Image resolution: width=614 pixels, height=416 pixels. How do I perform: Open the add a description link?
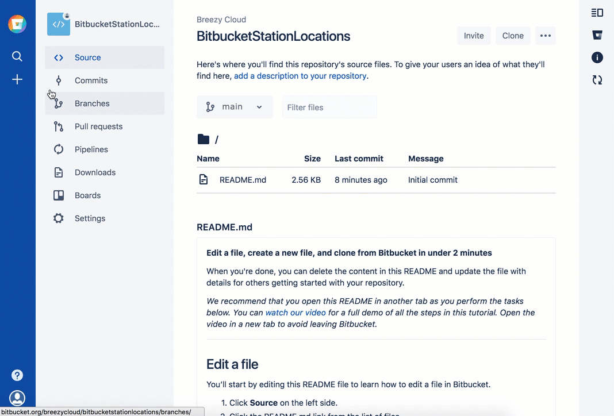point(299,75)
